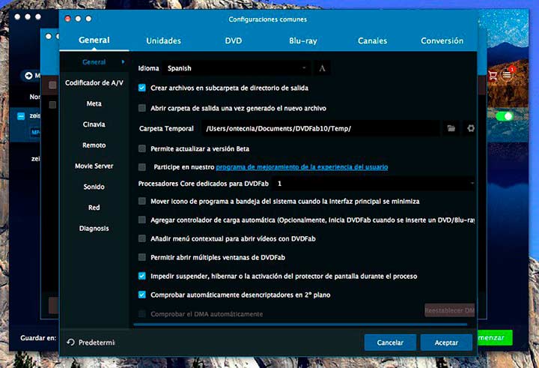Screen dimensions: 539x368
Task: Select Codificador de A/V in sidebar
Action: tap(94, 82)
